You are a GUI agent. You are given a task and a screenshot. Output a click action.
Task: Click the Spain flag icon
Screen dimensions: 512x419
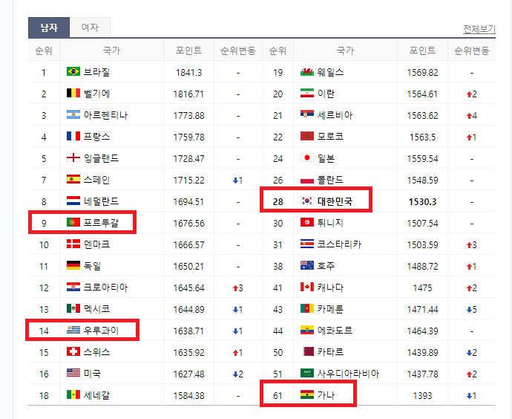[73, 180]
